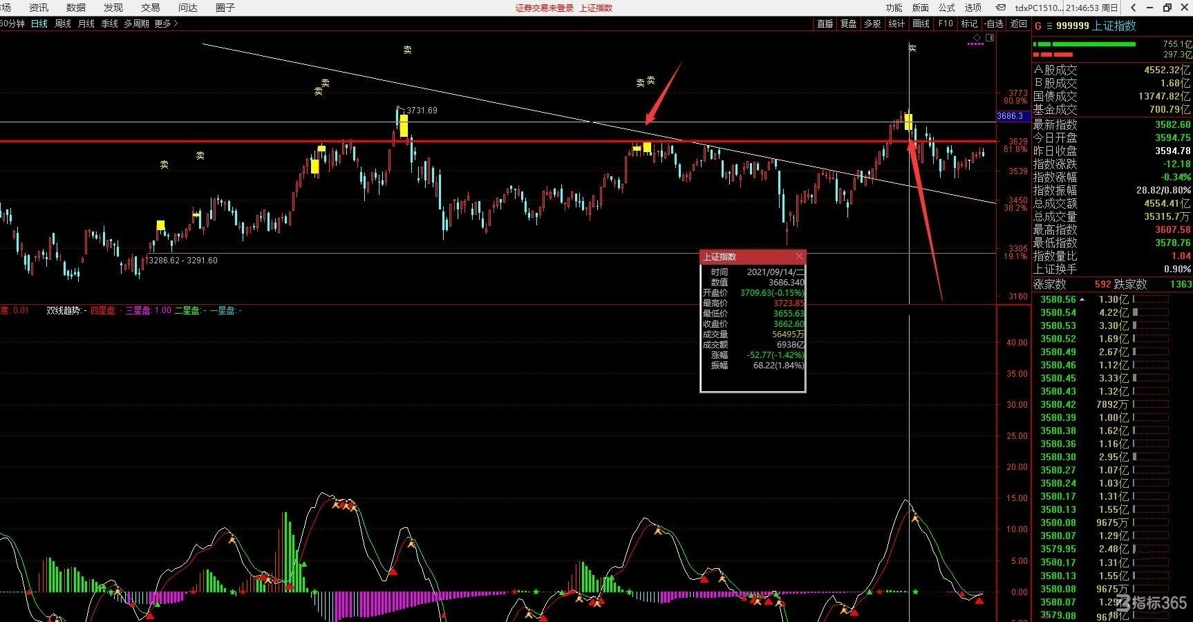Click the envelope message icon
Screen dimensions: 1193x622
[1001, 8]
